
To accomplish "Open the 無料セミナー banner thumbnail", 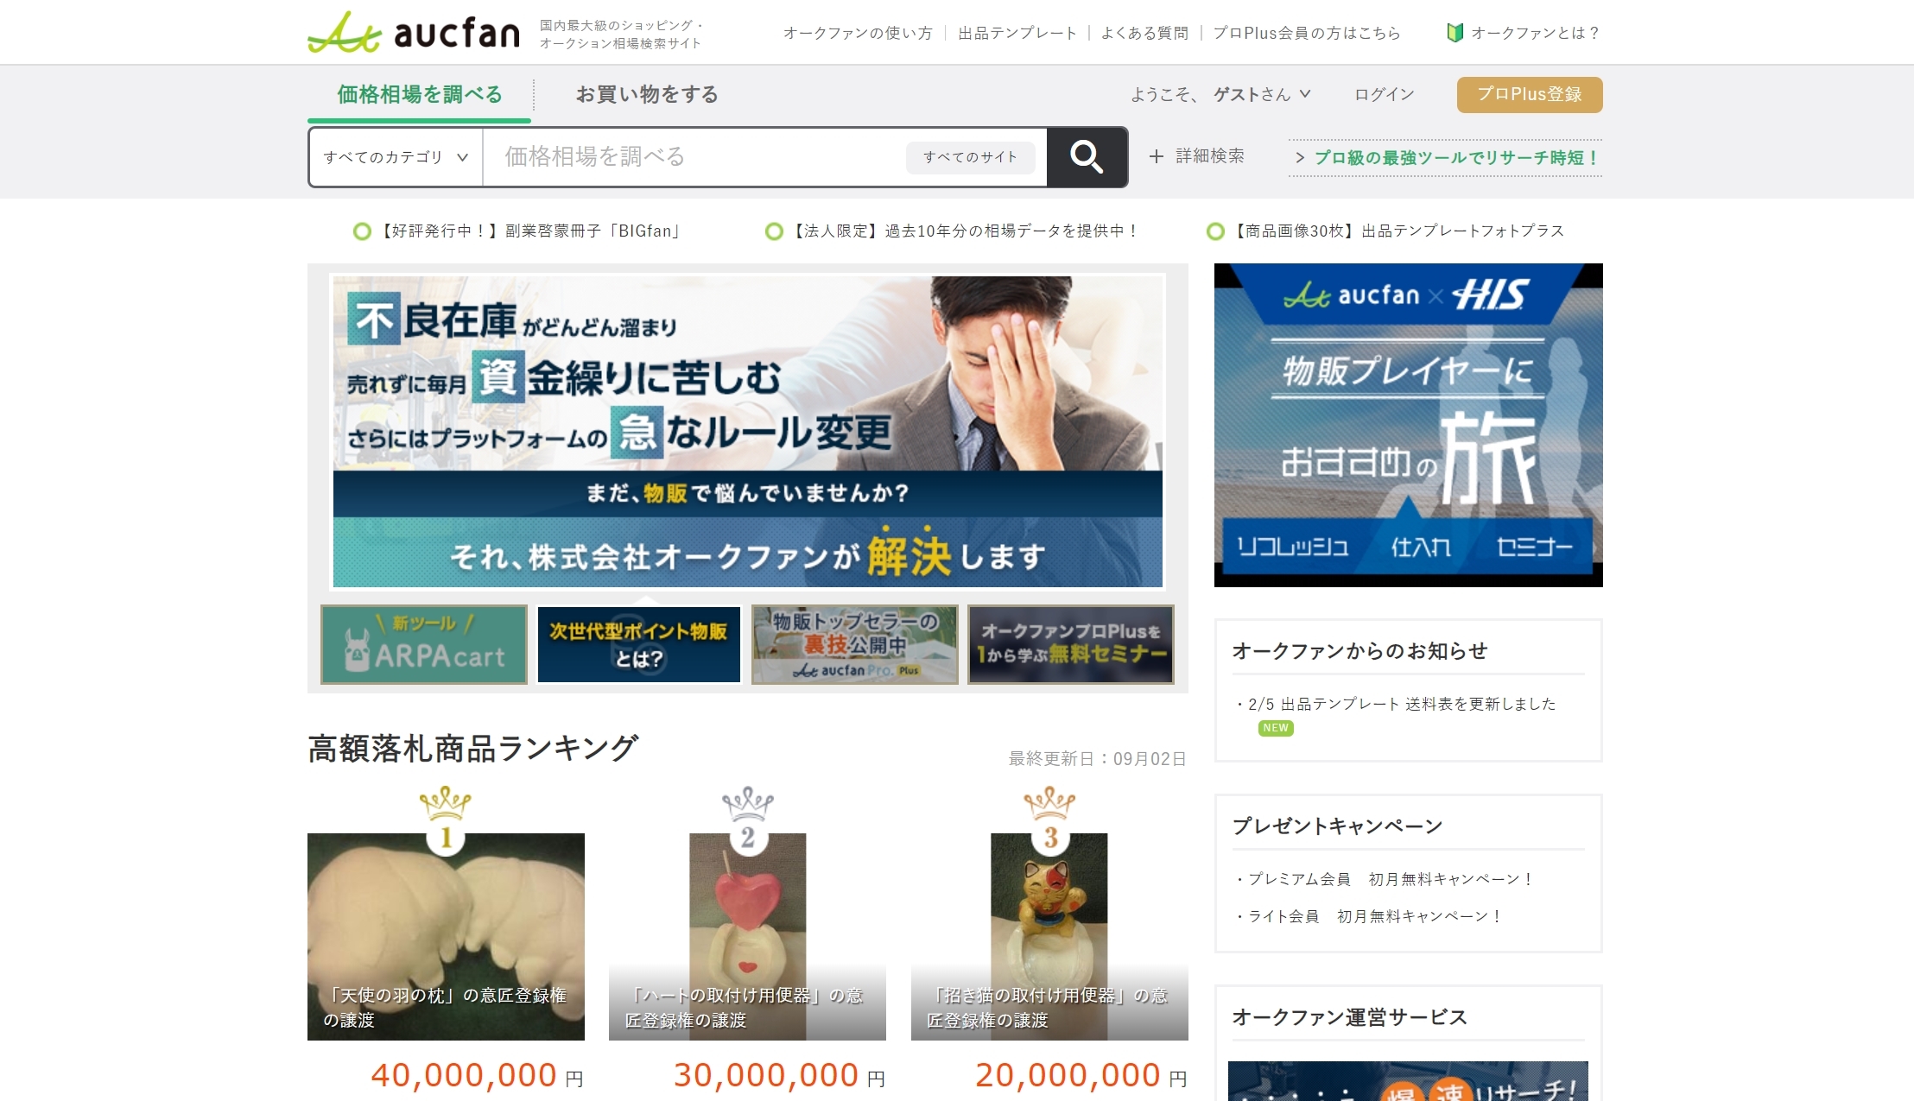I will [x=1070, y=645].
